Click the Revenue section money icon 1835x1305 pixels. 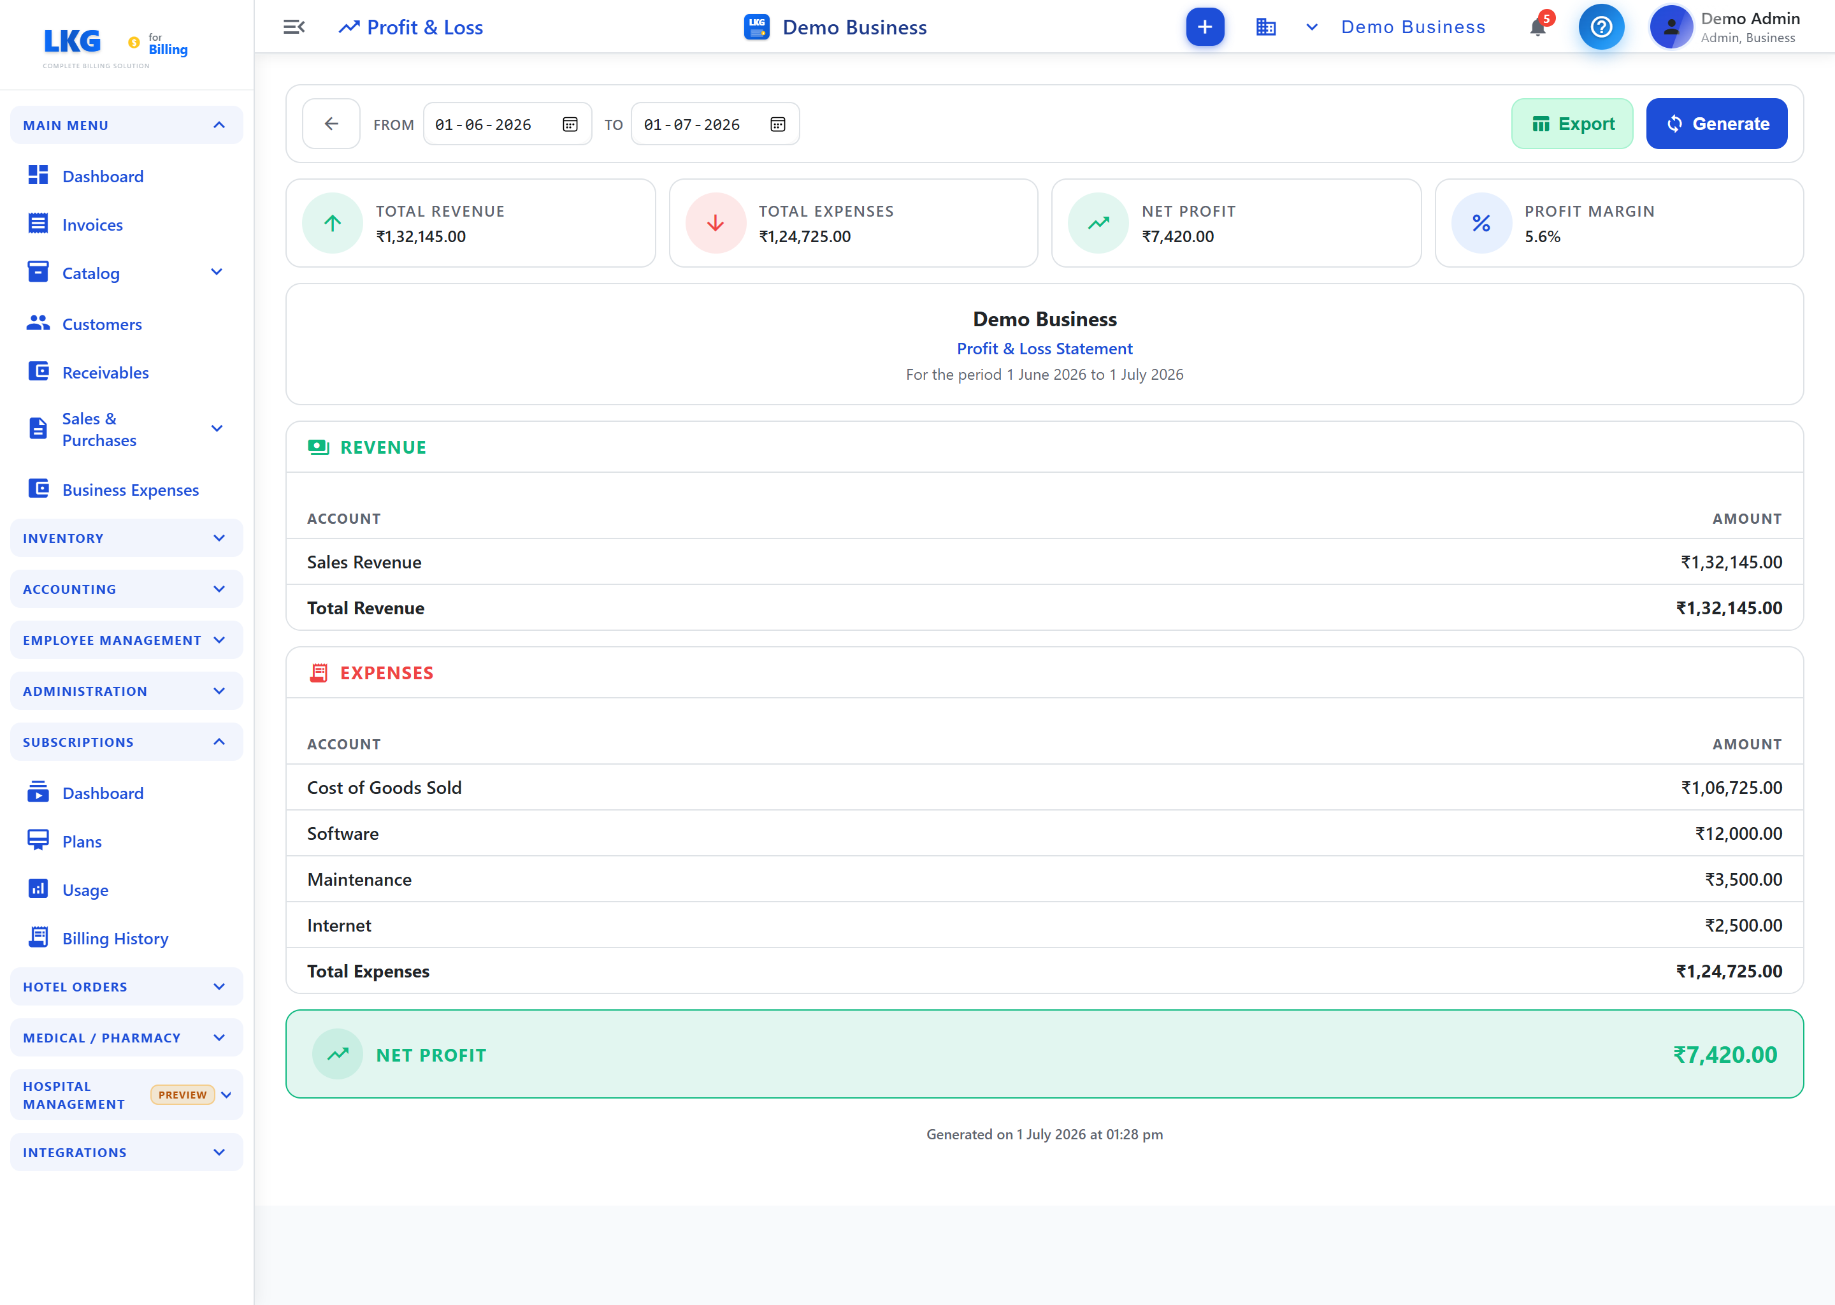point(318,447)
